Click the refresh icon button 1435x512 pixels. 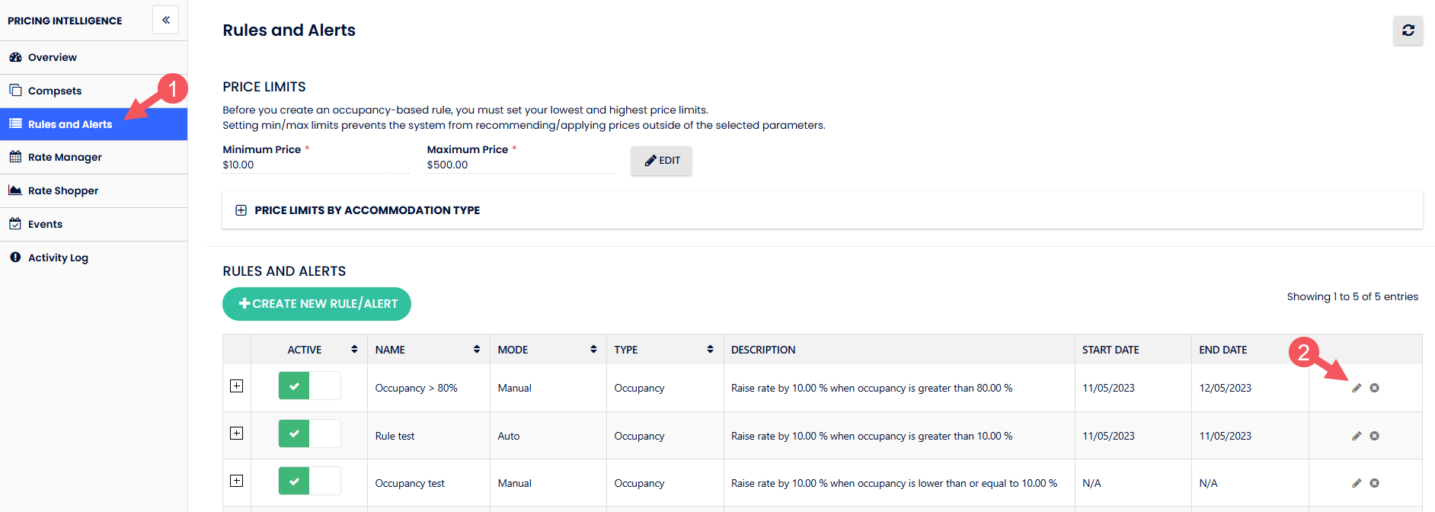[1408, 30]
